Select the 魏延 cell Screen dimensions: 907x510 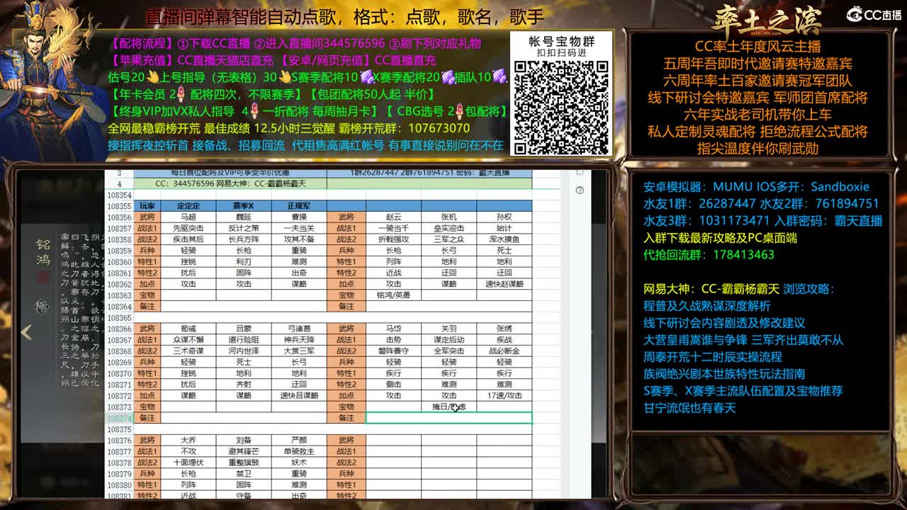[244, 217]
